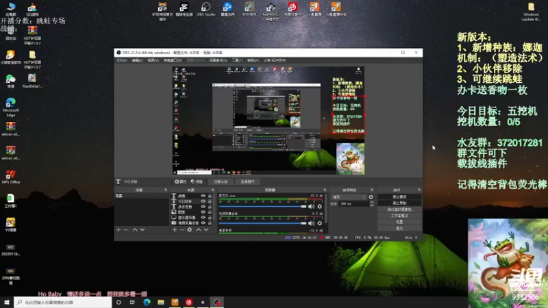
Task: Open the Docks (停靠窗口) menu
Action: [x=173, y=60]
